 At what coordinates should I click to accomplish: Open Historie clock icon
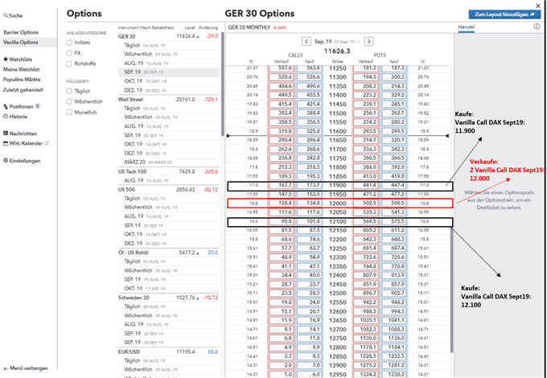tap(6, 117)
